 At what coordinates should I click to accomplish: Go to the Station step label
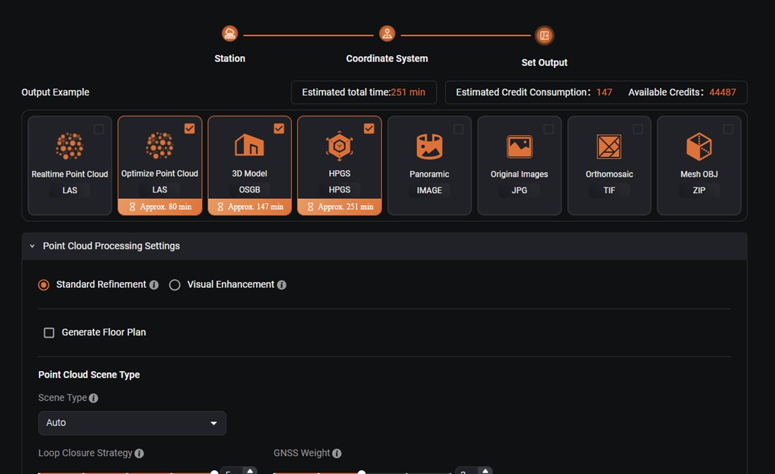[x=230, y=58]
